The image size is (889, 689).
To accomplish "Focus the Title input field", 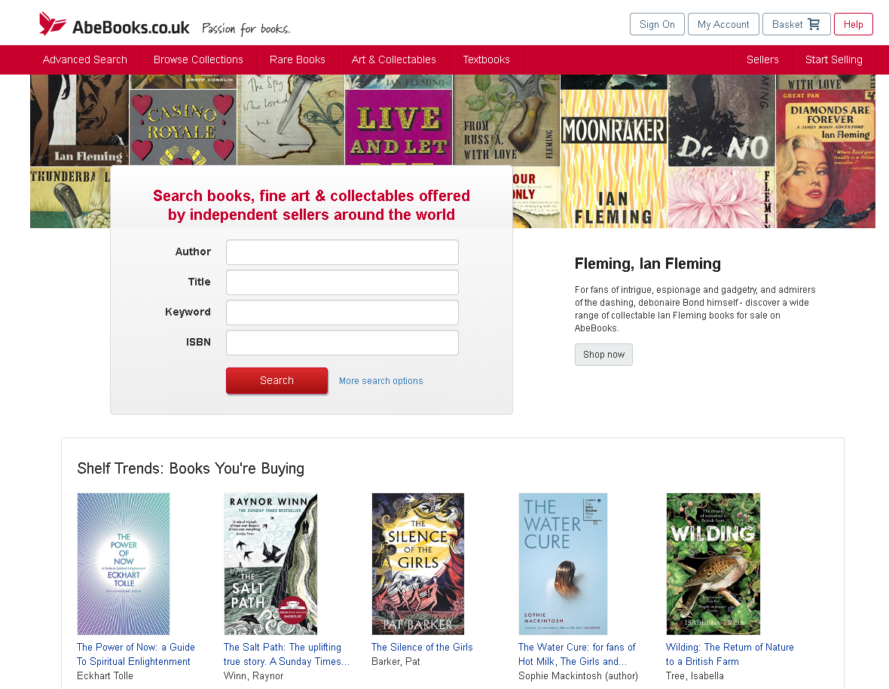I will [342, 282].
